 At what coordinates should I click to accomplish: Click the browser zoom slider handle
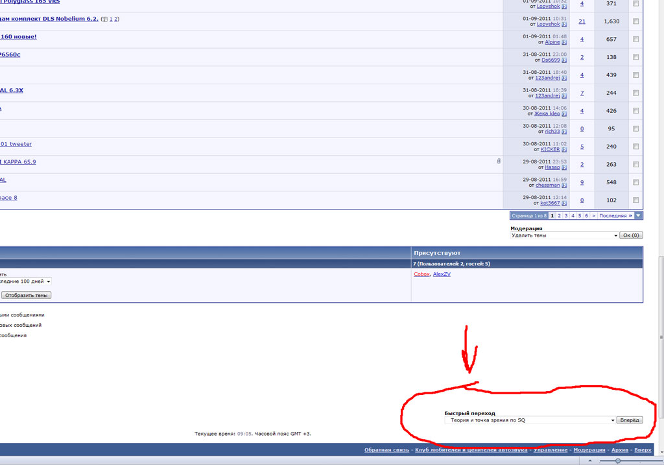point(617,460)
